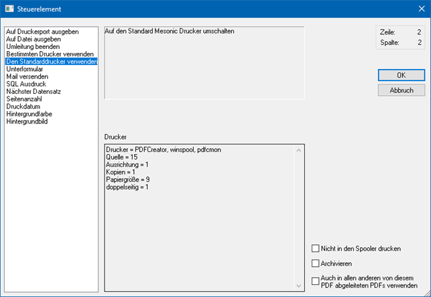The height and width of the screenshot is (297, 431).
Task: Pick 'Bestimmten Drucker verwenden' list item
Action: [x=50, y=54]
